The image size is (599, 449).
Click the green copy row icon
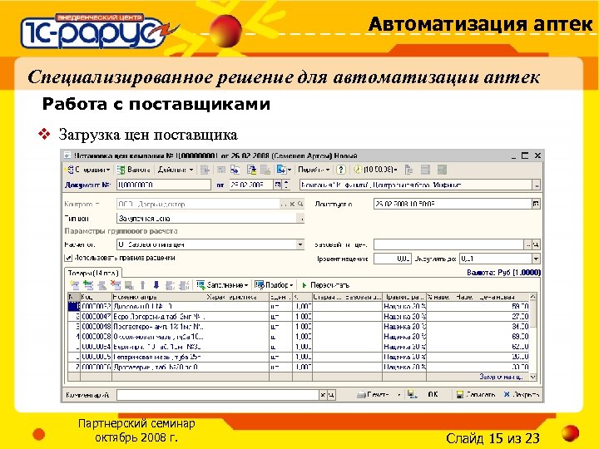pos(88,285)
